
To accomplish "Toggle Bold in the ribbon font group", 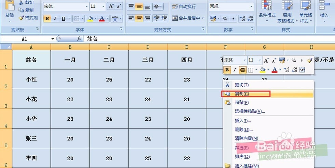I will [47, 18].
